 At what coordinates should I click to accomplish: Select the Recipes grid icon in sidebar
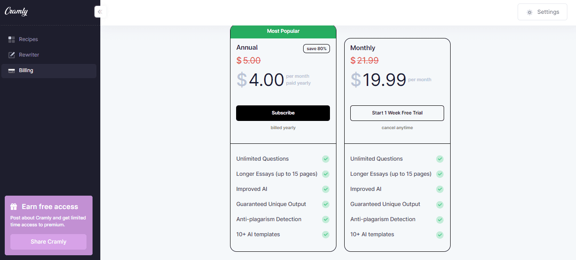coord(11,39)
